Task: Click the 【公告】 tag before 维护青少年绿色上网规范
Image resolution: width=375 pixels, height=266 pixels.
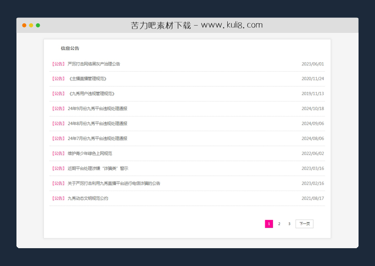Action: [x=58, y=153]
